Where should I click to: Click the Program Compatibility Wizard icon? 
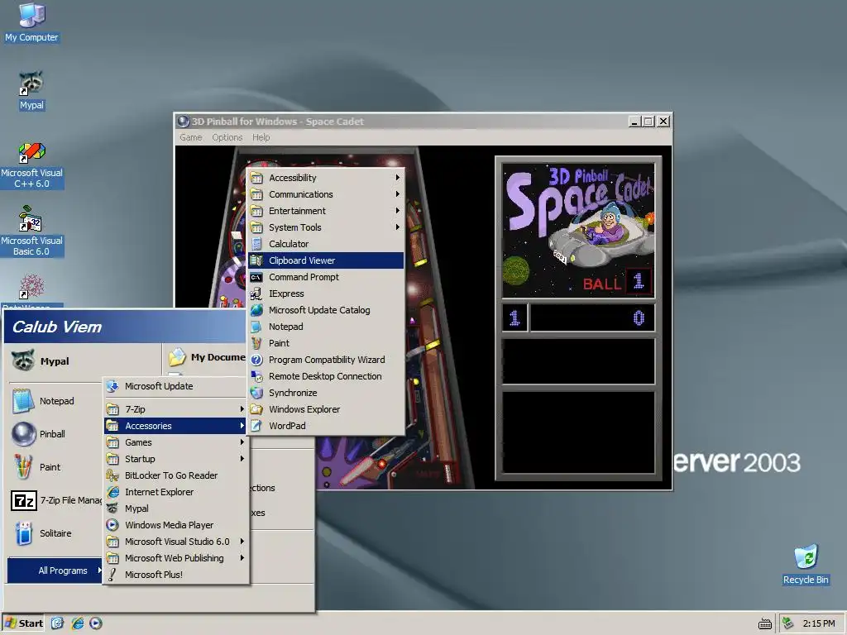(x=256, y=360)
